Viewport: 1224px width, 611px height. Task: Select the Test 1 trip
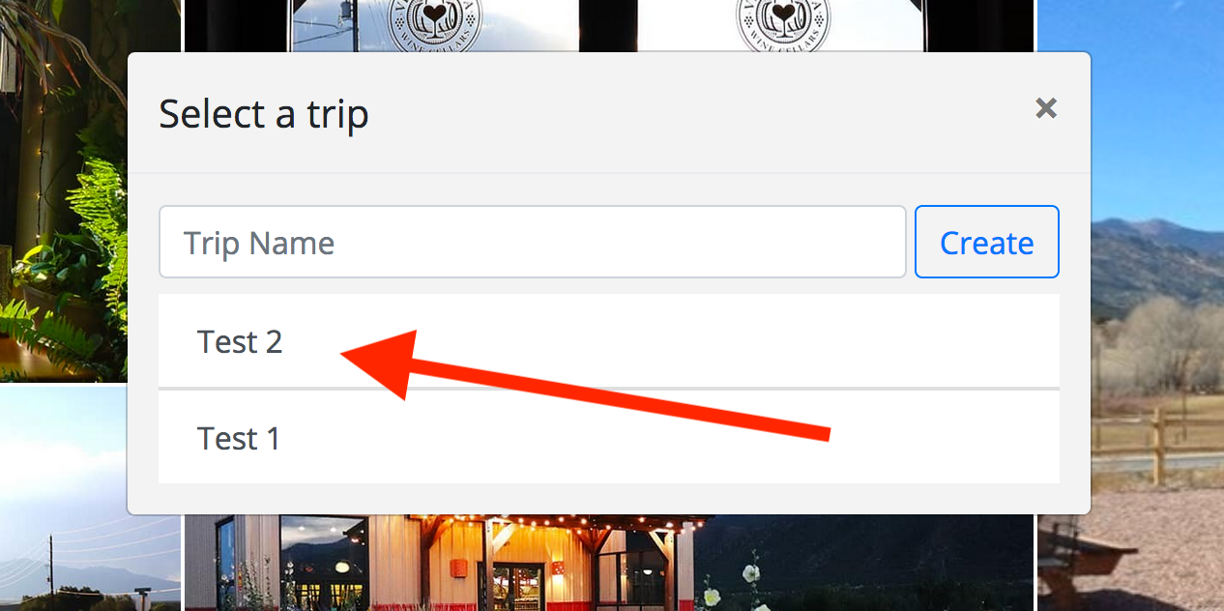coord(609,437)
